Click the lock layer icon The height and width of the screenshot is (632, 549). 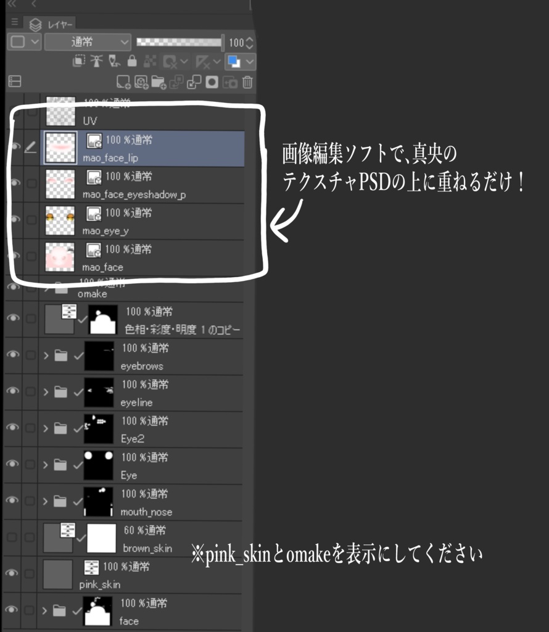click(132, 62)
